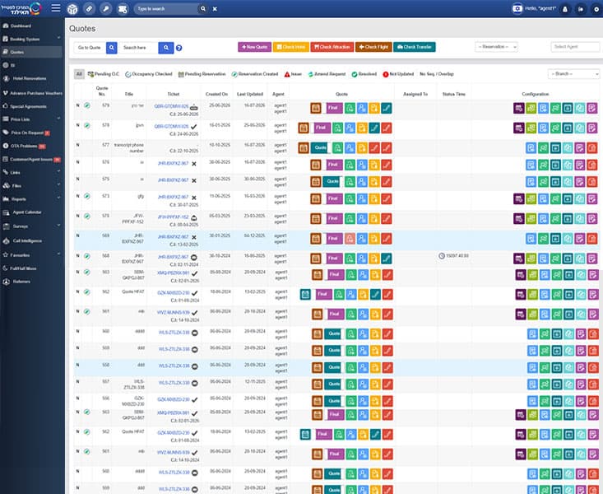Open the notifications bell icon
The image size is (603, 494).
click(x=565, y=9)
